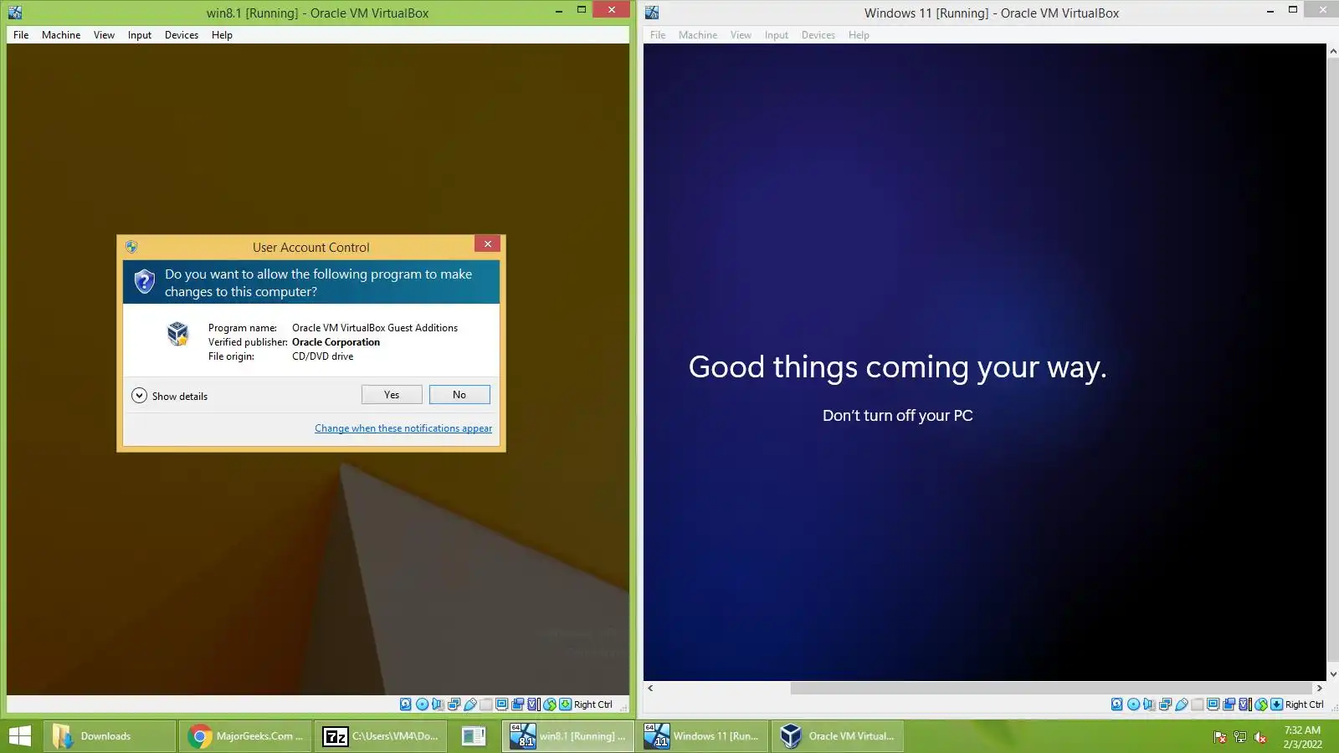
Task: Click the win8.1 VirtualBox title bar icon
Action: (15, 13)
